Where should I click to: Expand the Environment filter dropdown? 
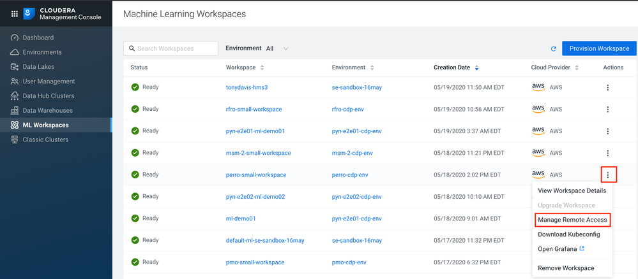coord(277,48)
